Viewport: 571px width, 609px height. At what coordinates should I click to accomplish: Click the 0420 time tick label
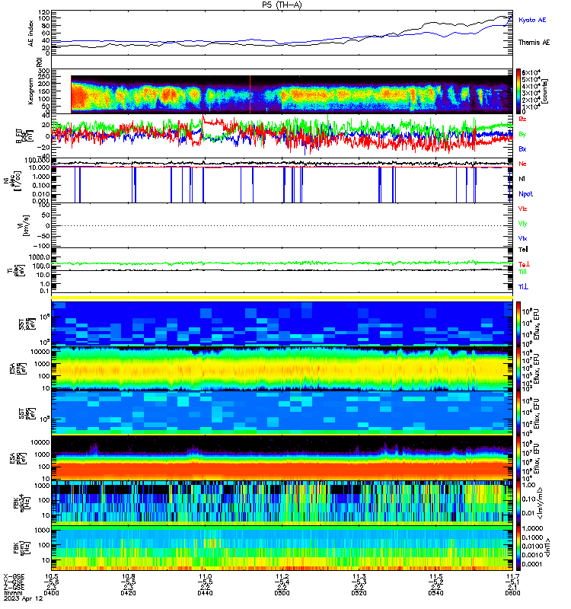point(128,593)
